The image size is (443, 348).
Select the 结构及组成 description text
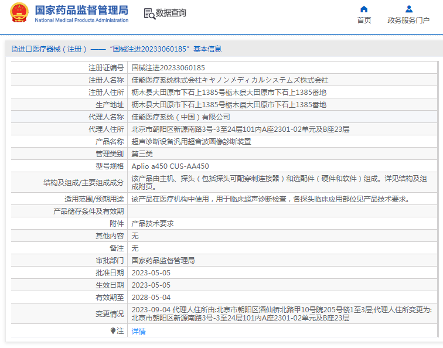[279, 182]
